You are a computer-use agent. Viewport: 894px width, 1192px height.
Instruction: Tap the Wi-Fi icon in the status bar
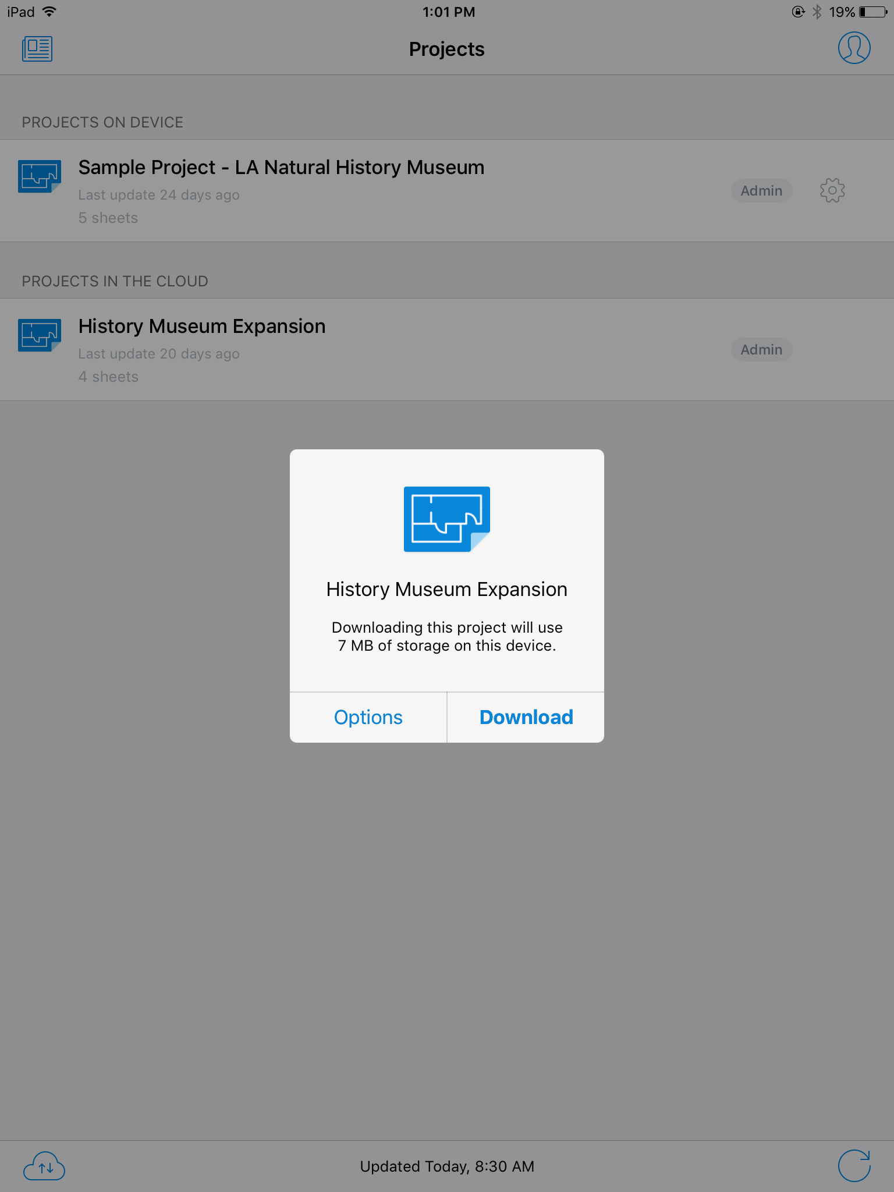[50, 12]
